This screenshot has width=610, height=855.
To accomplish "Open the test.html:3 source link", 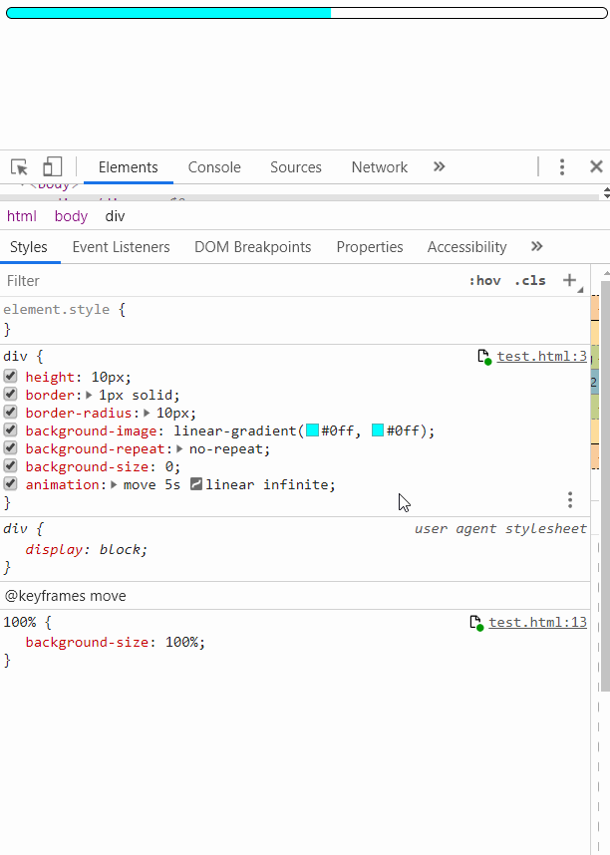I will (x=541, y=356).
